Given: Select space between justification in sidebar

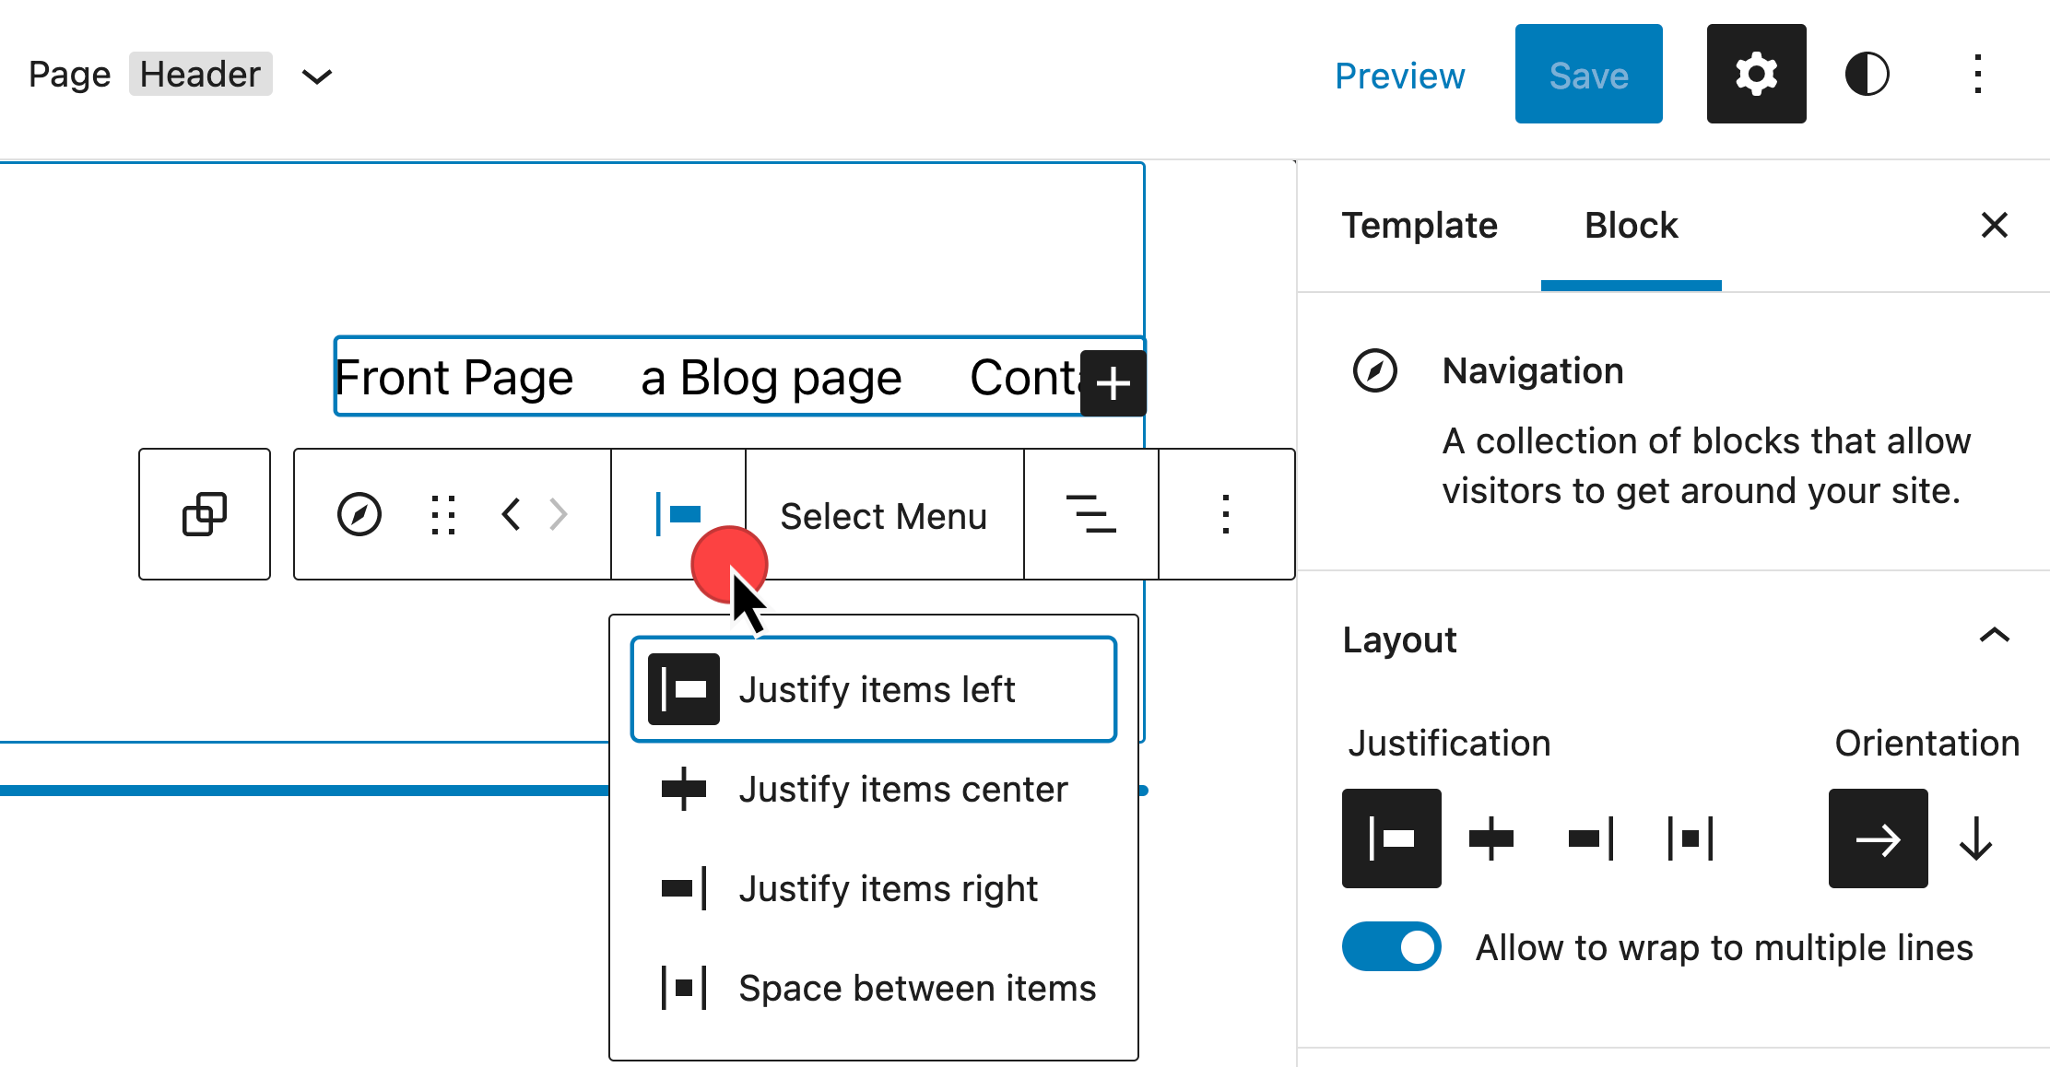Looking at the screenshot, I should pyautogui.click(x=1691, y=838).
